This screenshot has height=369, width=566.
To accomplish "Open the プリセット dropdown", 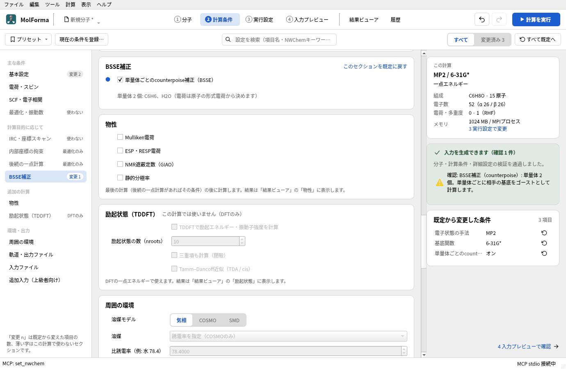I will [28, 39].
